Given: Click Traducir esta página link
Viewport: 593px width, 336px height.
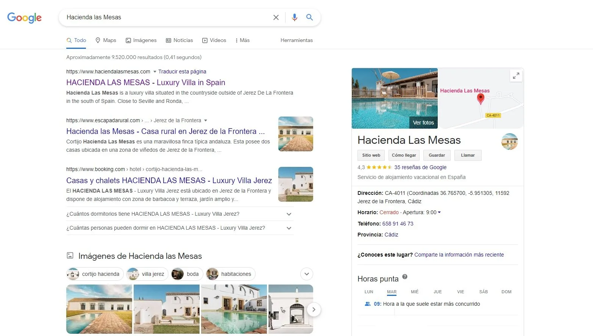Looking at the screenshot, I should [x=182, y=72].
